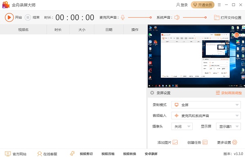Click the 创建任务 text label
Image resolution: width=245 pixels, height=157 pixels.
[194, 142]
